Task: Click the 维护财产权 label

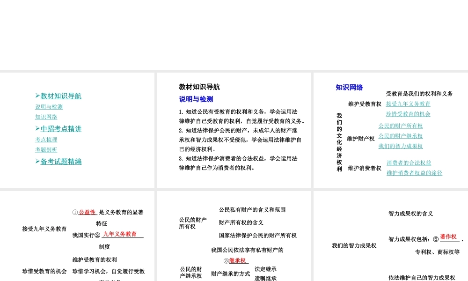Action: click(360, 139)
